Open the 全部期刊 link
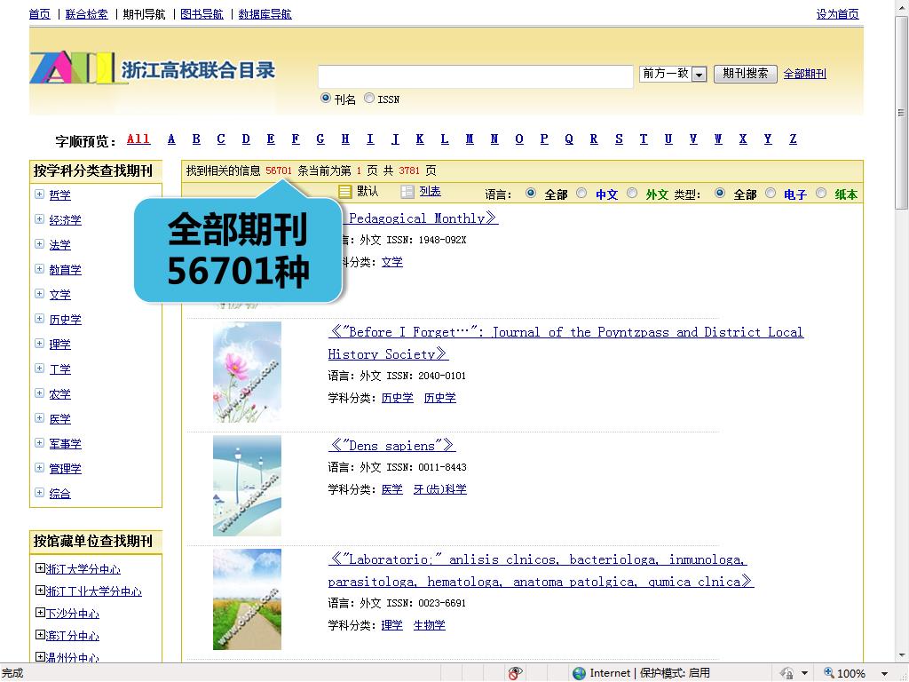The image size is (909, 682). coord(804,74)
